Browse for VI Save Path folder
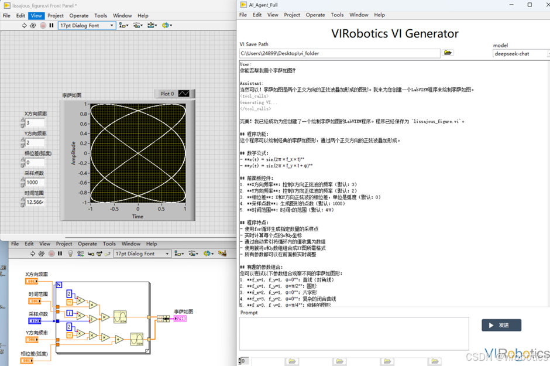550x366 pixels. tap(448, 53)
